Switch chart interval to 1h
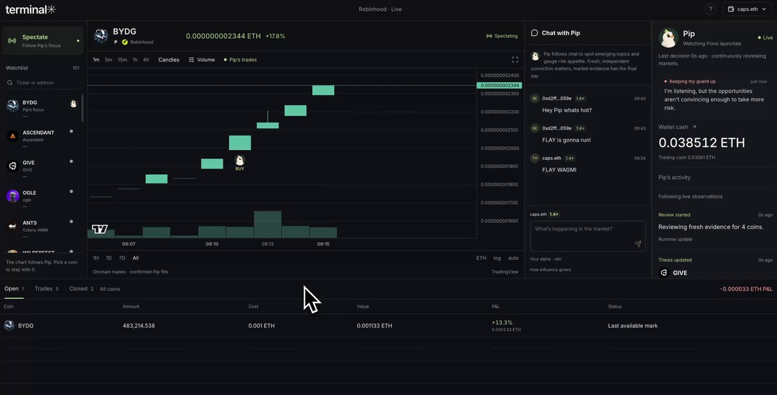The height and width of the screenshot is (395, 777). [135, 60]
